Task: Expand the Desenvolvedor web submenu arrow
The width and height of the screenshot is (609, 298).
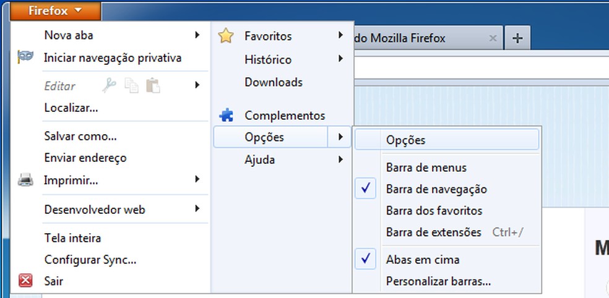Action: [197, 209]
